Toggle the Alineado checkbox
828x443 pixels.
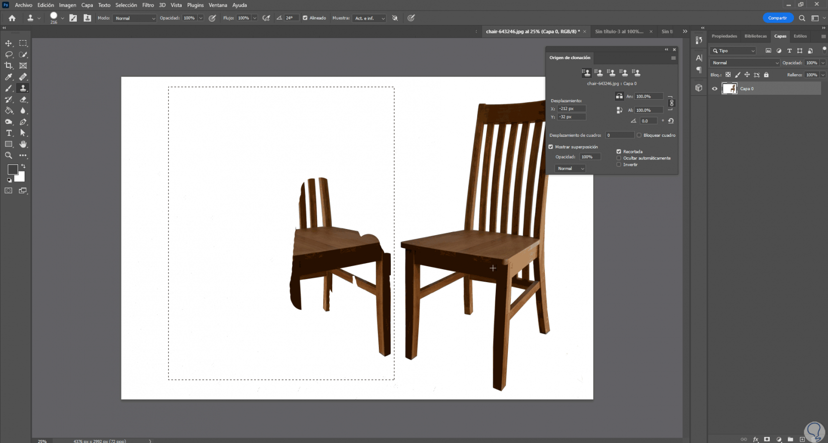click(x=305, y=18)
